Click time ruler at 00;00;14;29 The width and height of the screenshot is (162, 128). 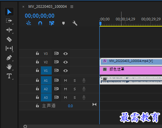coord(125,19)
